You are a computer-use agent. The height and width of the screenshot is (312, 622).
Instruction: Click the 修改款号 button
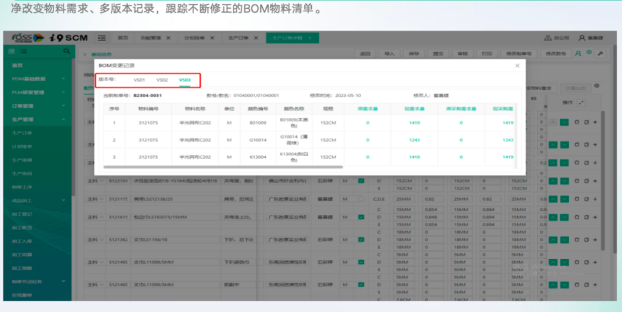click(555, 54)
